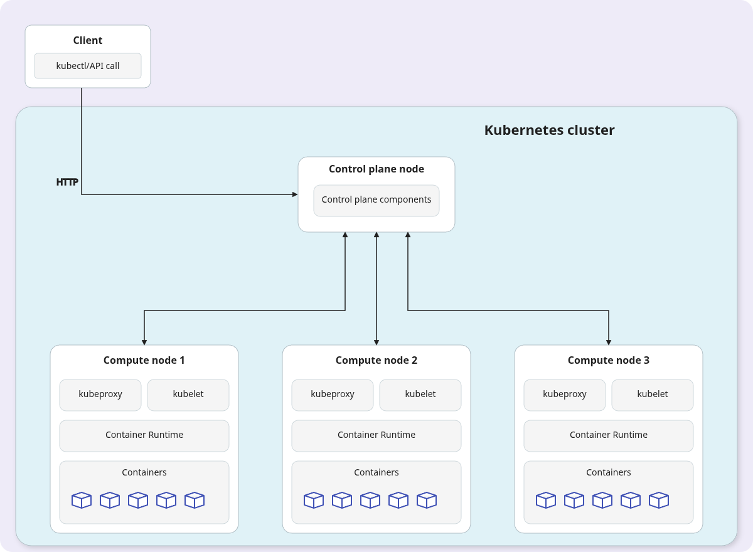
Task: Select kubelet box in Compute node 1
Action: 188,395
